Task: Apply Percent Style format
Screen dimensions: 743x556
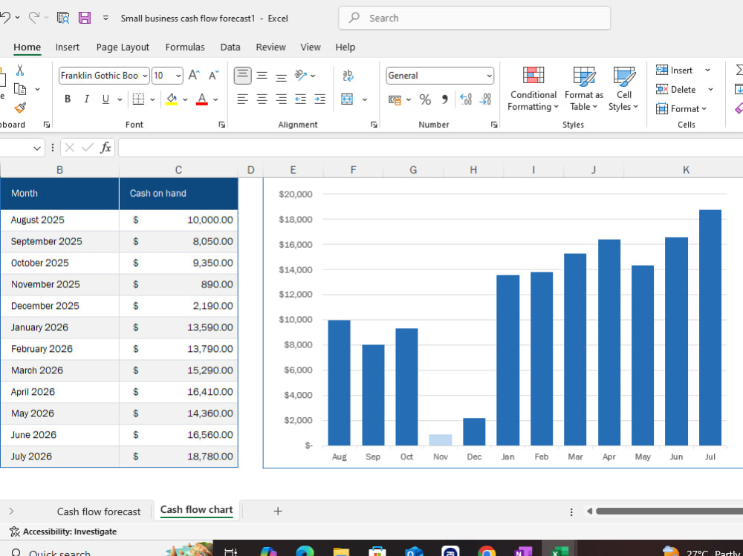Action: (425, 99)
